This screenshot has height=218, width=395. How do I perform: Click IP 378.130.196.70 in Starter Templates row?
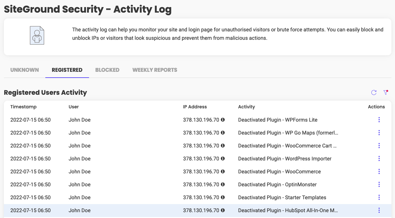coord(201,197)
